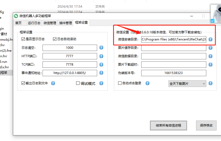The height and width of the screenshot is (141, 221).
Task: Click the 微信安装目录 path input field
Action: coord(174,39)
